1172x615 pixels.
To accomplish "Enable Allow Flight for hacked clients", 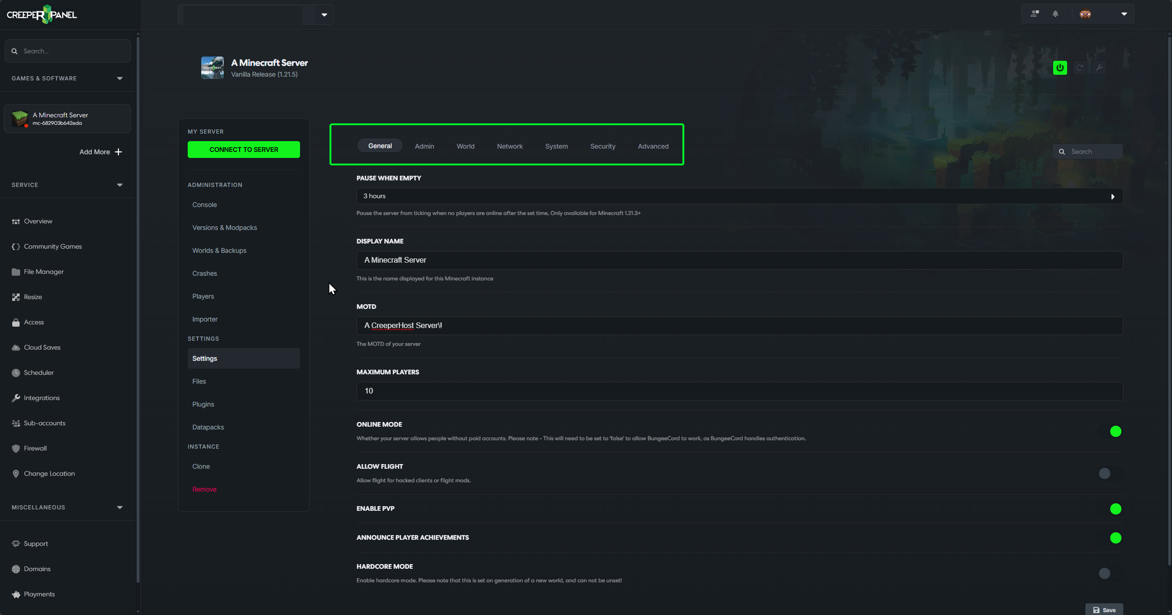I will [x=1105, y=473].
